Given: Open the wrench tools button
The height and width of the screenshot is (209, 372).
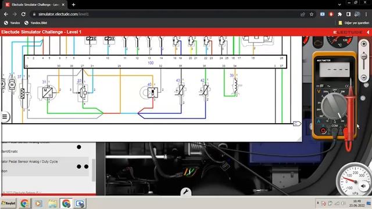Looking at the screenshot, I should point(185,192).
